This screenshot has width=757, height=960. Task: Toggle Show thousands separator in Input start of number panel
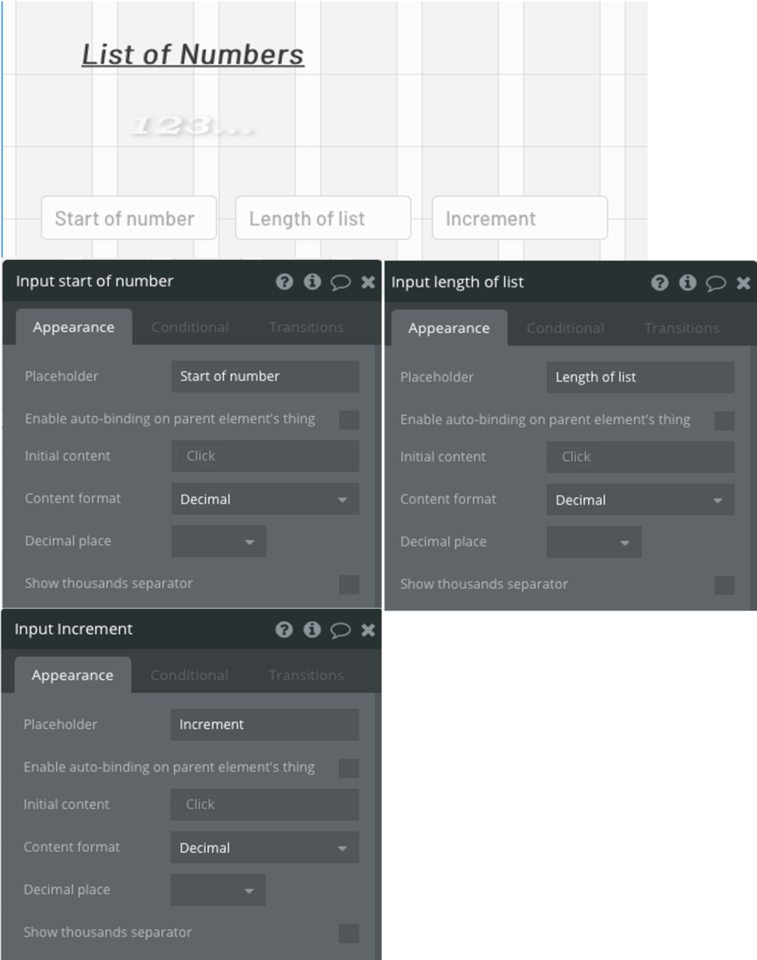(349, 584)
